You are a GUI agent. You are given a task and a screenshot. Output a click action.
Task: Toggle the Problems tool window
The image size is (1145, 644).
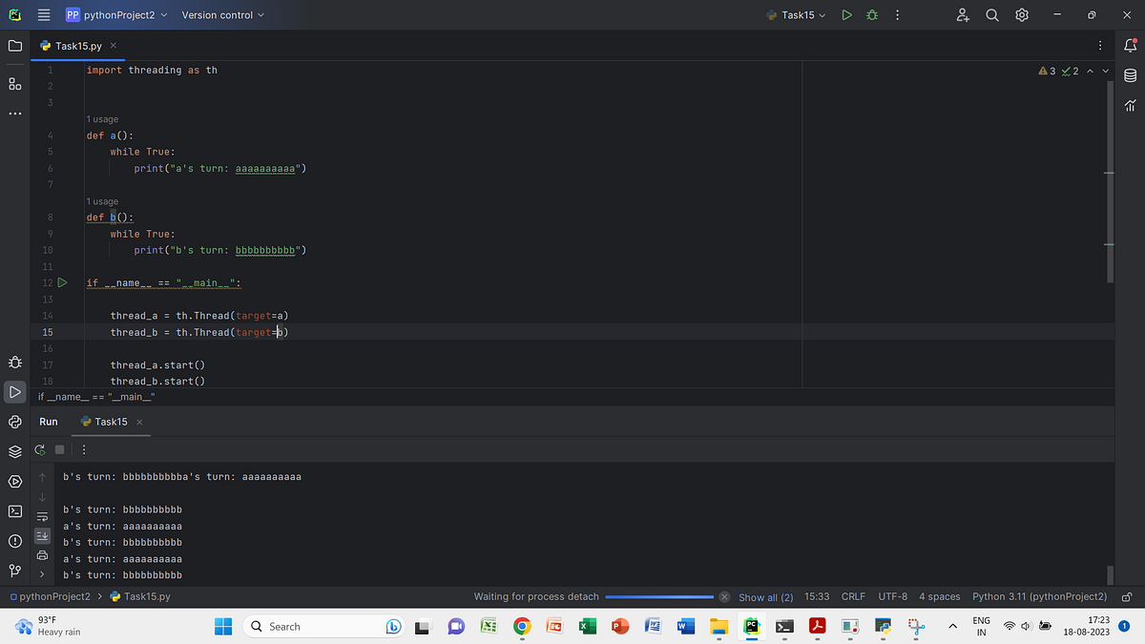point(14,540)
